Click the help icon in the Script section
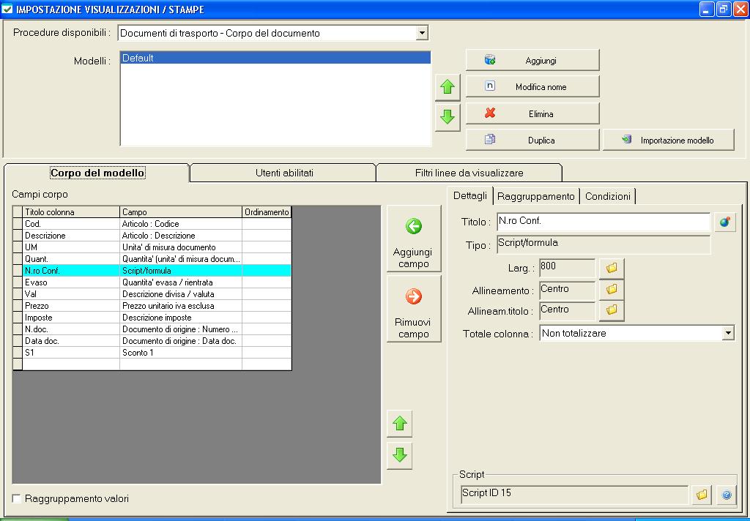 pyautogui.click(x=725, y=495)
